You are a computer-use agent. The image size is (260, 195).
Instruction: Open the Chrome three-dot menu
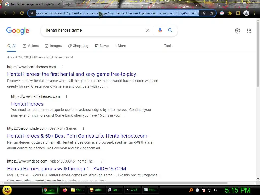point(254,13)
